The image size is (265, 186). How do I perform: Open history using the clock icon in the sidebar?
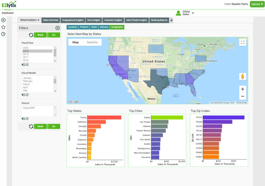(3, 34)
